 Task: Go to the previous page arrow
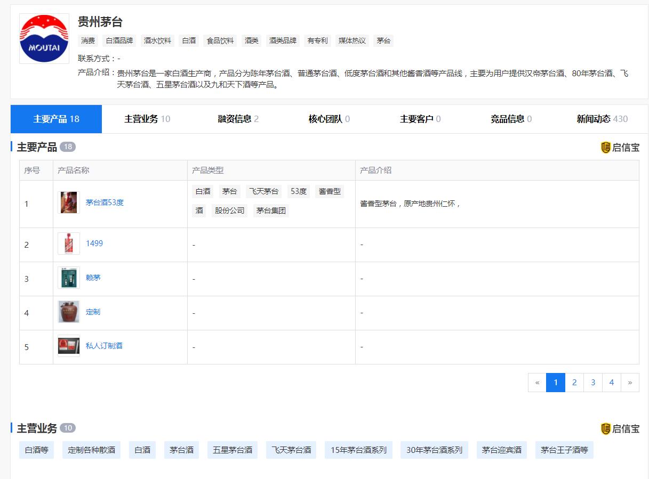(x=537, y=383)
